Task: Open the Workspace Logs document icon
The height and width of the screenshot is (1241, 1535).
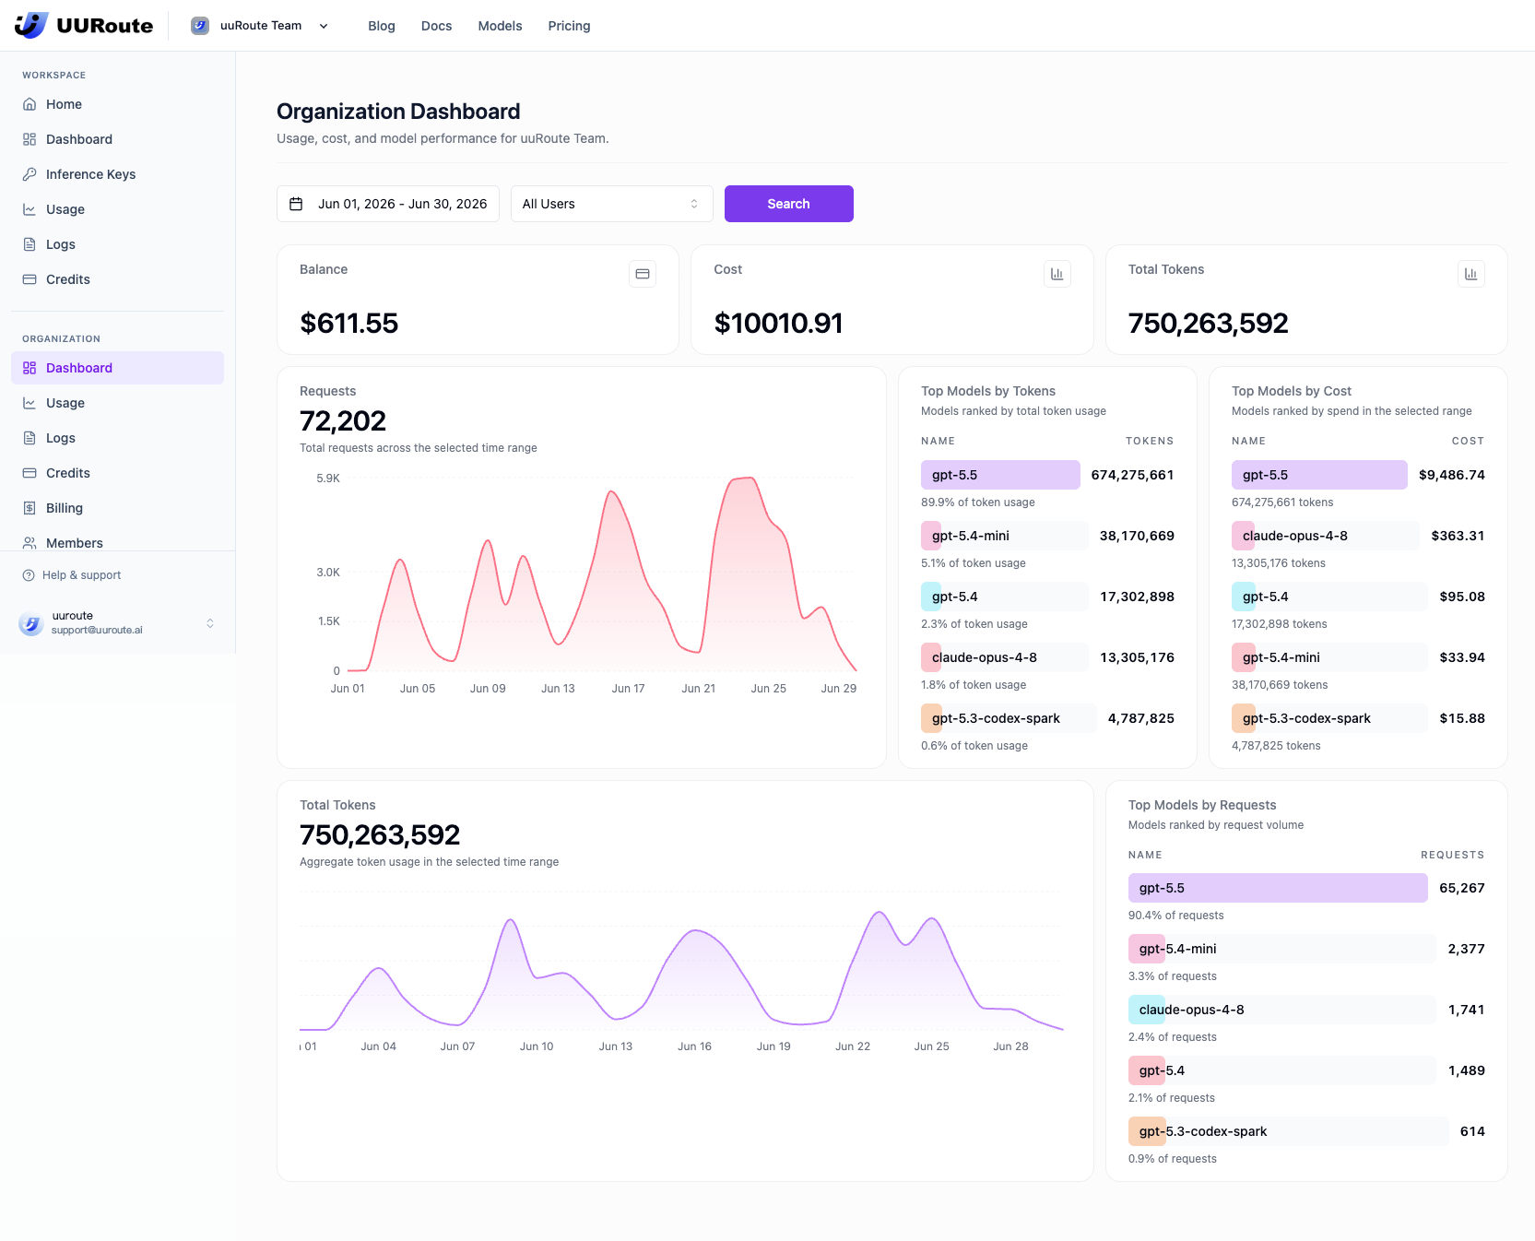Action: pos(30,244)
